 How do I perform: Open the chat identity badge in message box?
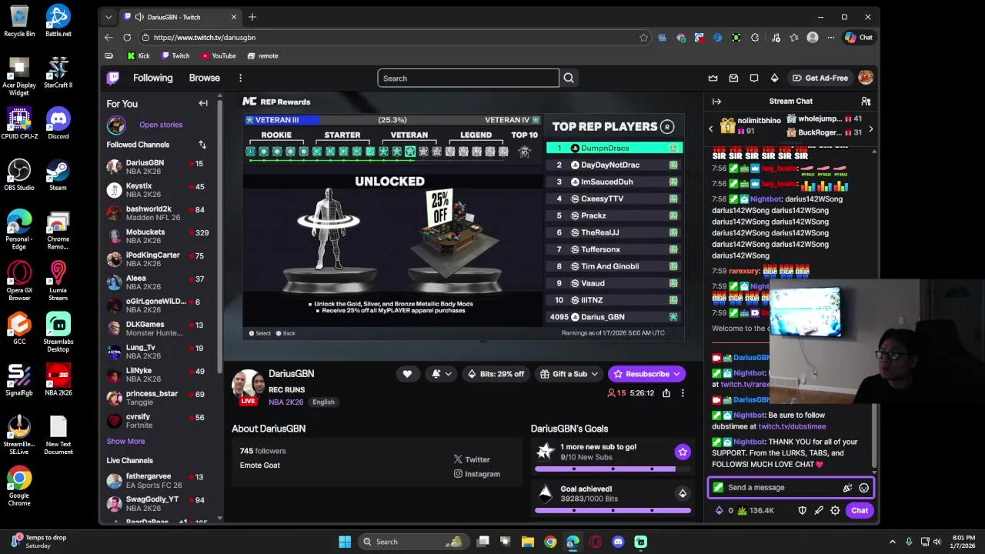click(718, 488)
